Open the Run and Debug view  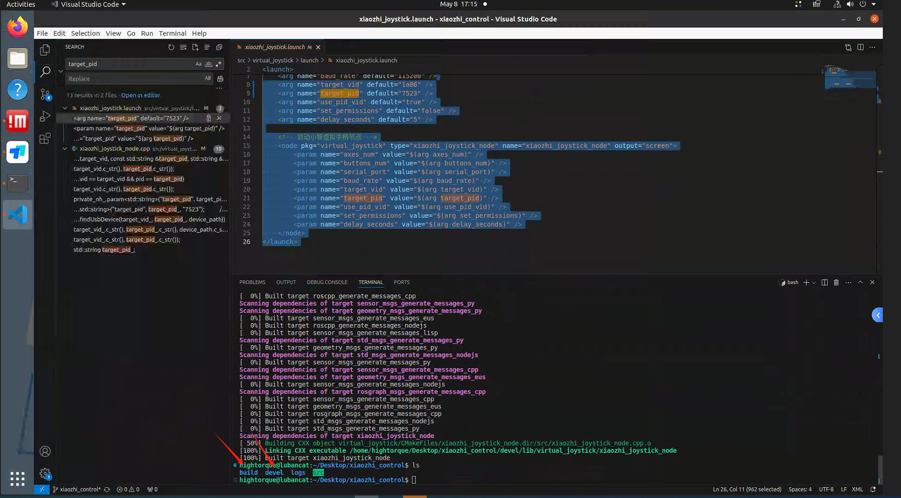click(45, 116)
